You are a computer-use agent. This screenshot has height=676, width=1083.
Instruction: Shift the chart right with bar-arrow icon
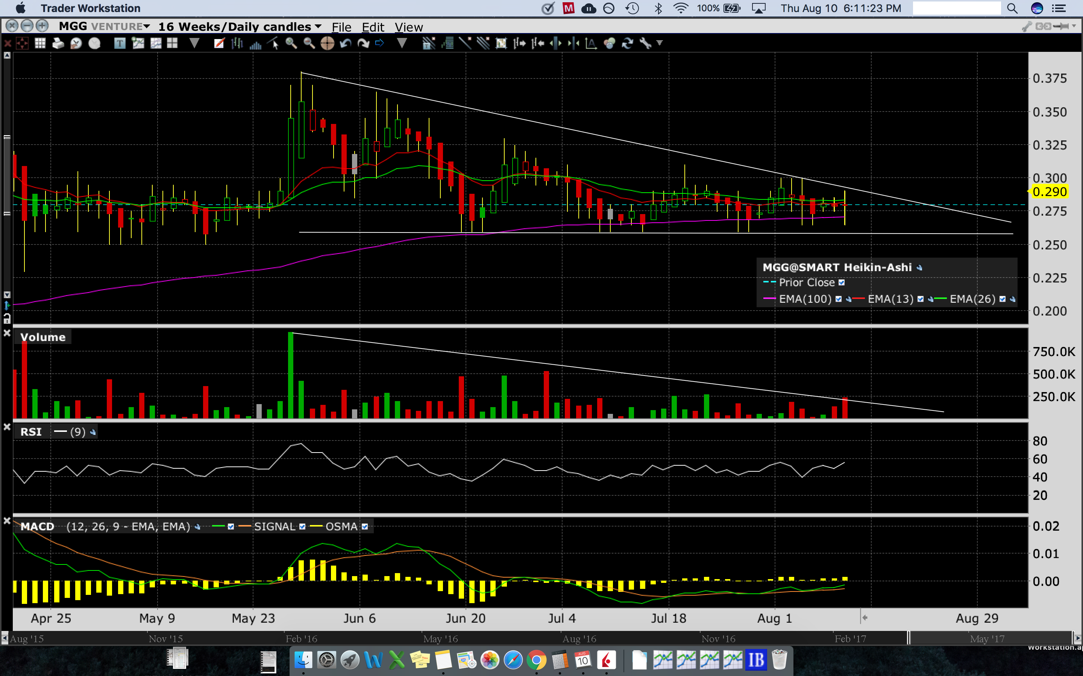(519, 43)
